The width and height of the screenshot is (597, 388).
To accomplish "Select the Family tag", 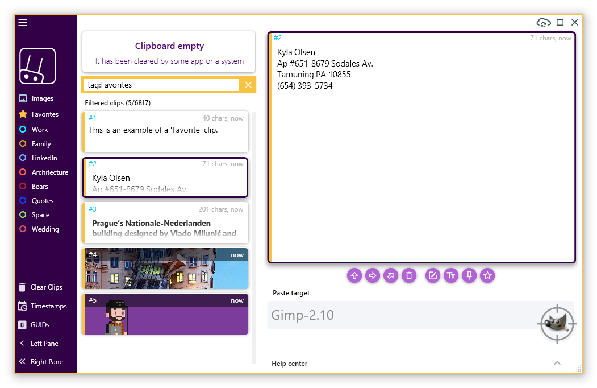I will coord(35,144).
